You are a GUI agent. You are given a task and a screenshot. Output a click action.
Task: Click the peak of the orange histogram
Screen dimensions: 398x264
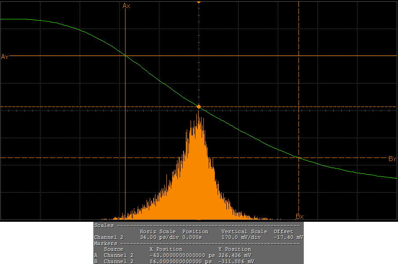(199, 115)
